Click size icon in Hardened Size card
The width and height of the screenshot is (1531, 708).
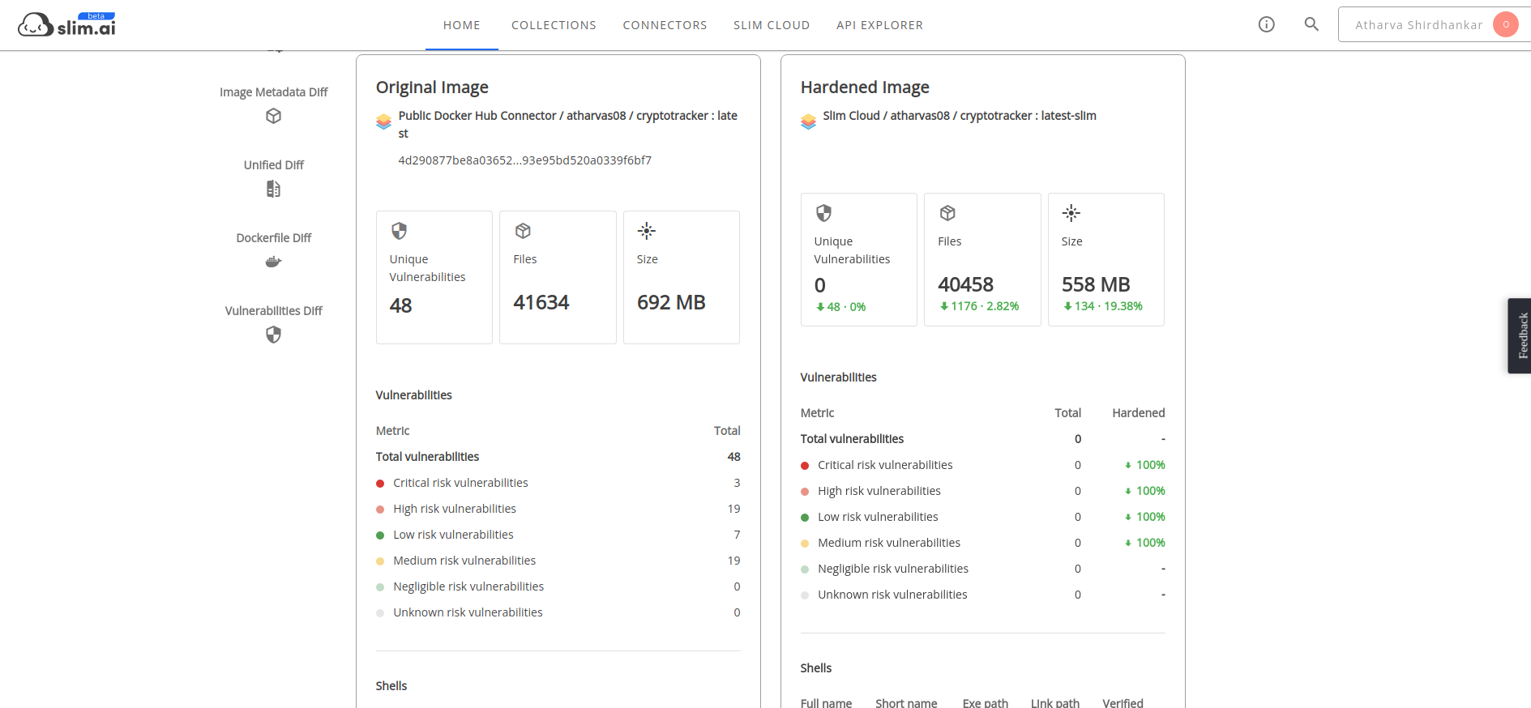(1071, 213)
